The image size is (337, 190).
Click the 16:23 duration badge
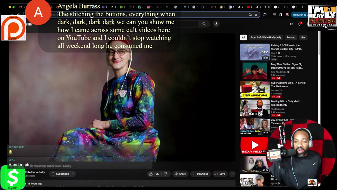[x=265, y=58]
